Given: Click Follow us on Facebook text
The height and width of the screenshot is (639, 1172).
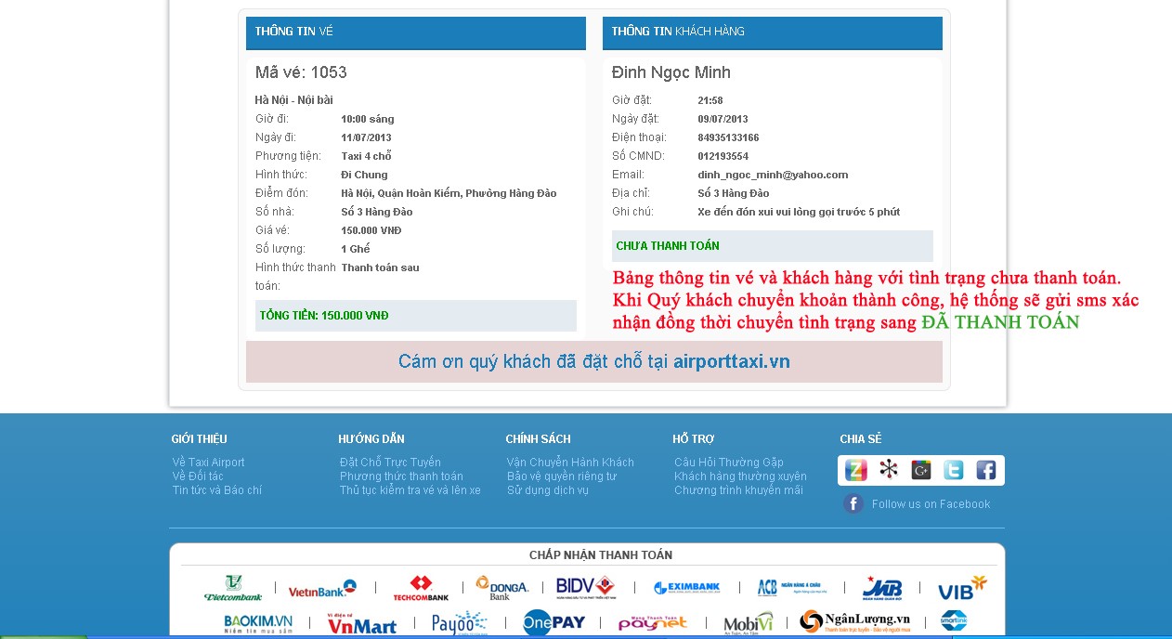Looking at the screenshot, I should tap(931, 504).
